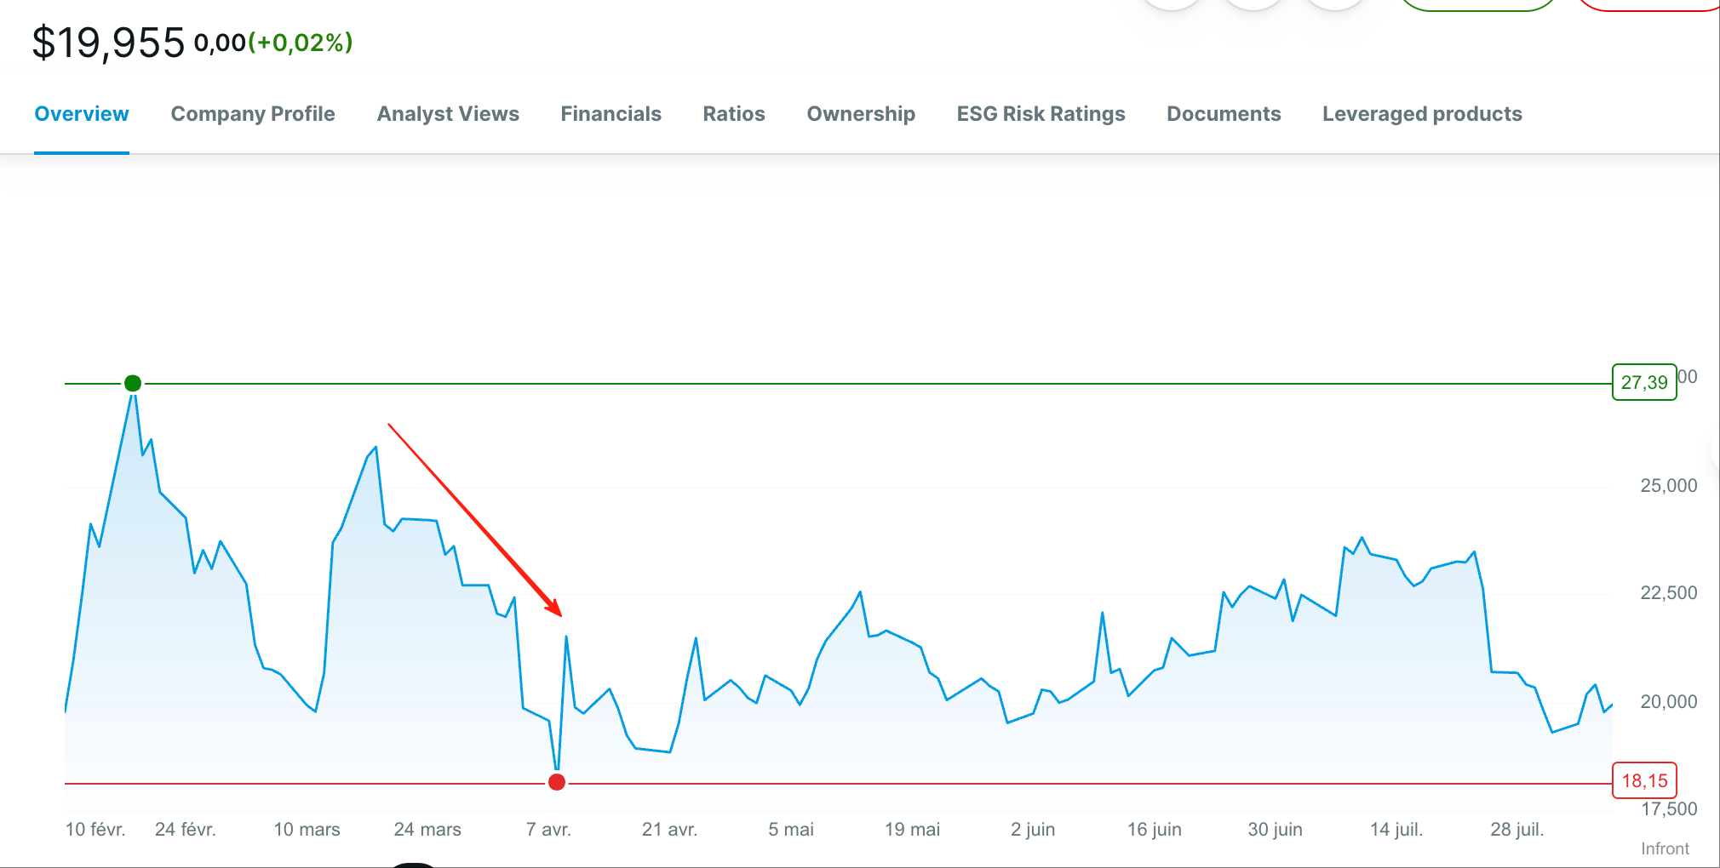Click the 25,000 axis value
Viewport: 1720px width, 868px height.
click(1668, 486)
